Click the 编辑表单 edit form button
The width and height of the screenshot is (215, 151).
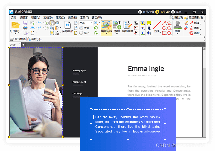tap(127, 27)
